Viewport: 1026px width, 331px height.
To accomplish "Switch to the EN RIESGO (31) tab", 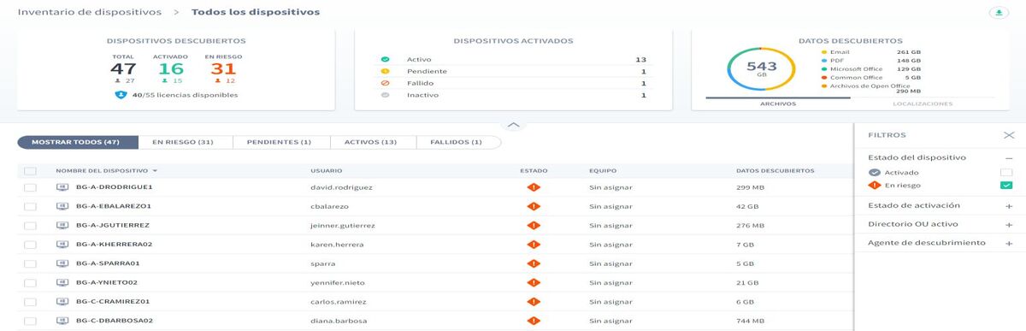I will coord(182,142).
